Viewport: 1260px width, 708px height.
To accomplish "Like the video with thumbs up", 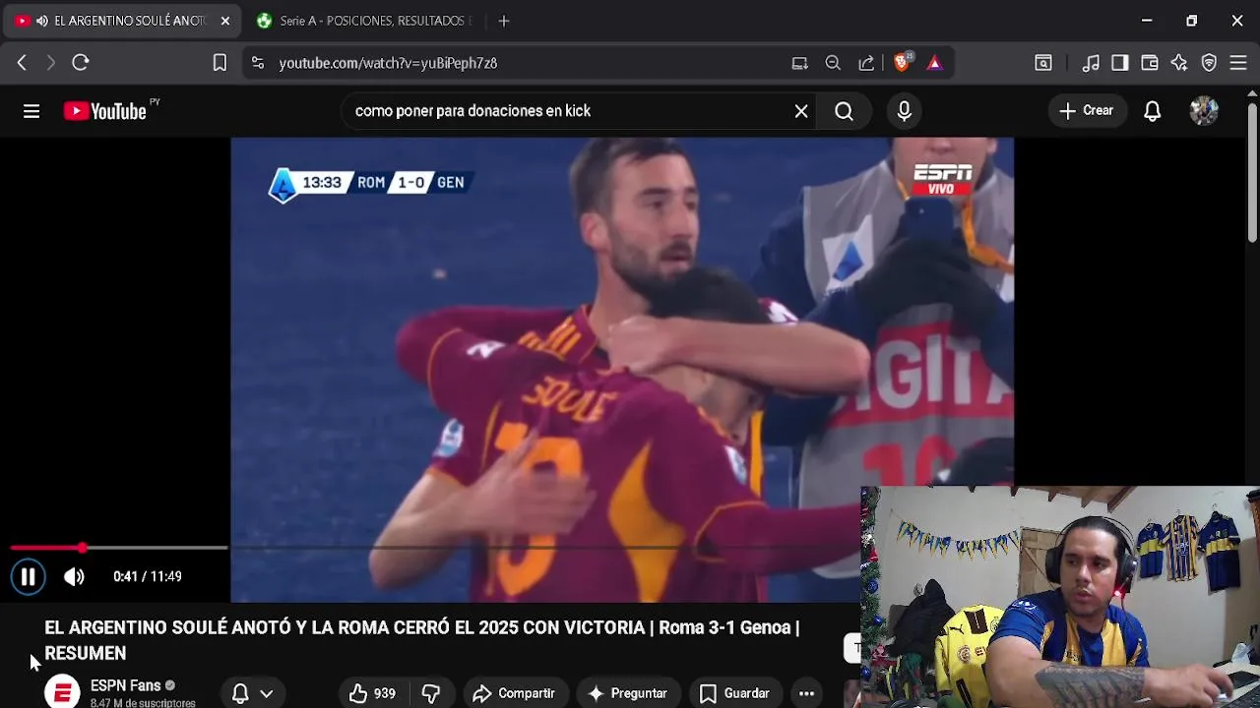I will [x=372, y=693].
